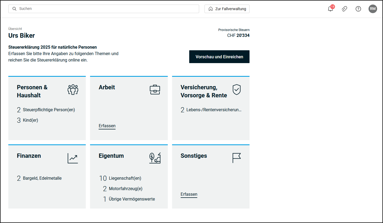Click the briefcase icon in Arbeit tile
Viewport: 383px width, 223px height.
click(x=155, y=90)
